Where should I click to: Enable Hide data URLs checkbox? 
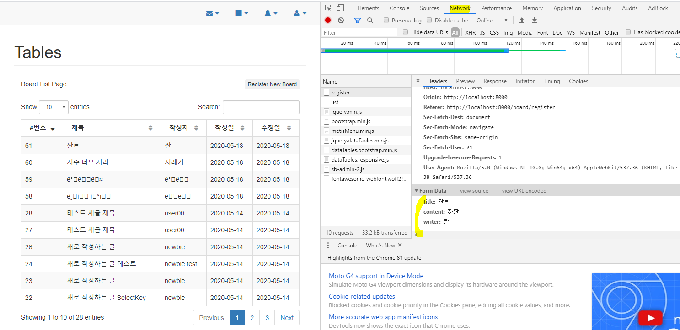click(x=405, y=32)
